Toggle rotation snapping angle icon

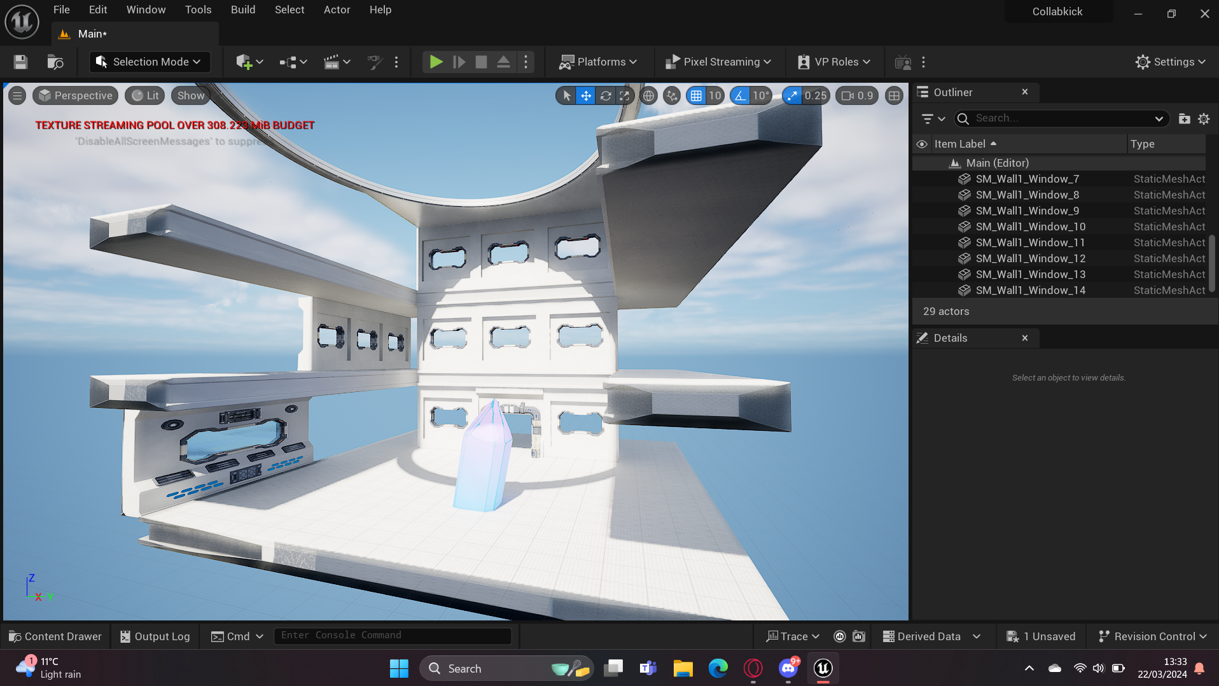coord(739,95)
